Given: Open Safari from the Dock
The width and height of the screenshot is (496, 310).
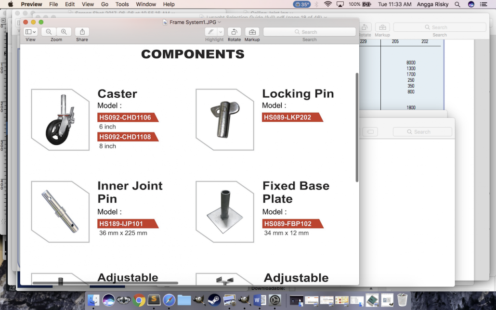Looking at the screenshot, I should tap(169, 300).
